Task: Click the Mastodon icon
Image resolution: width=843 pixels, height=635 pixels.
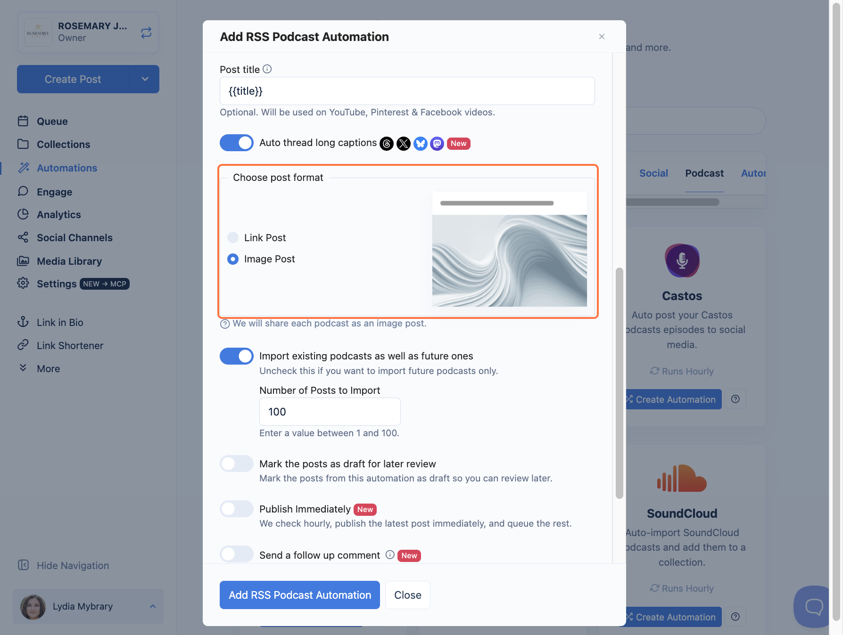Action: [x=437, y=143]
